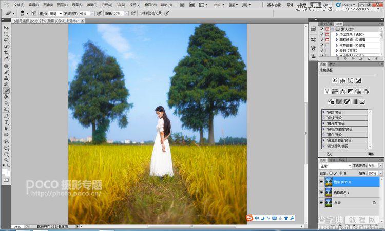Screen dimensions: 385x231
Task: Open the 文件(F) menu
Action: 19,5
